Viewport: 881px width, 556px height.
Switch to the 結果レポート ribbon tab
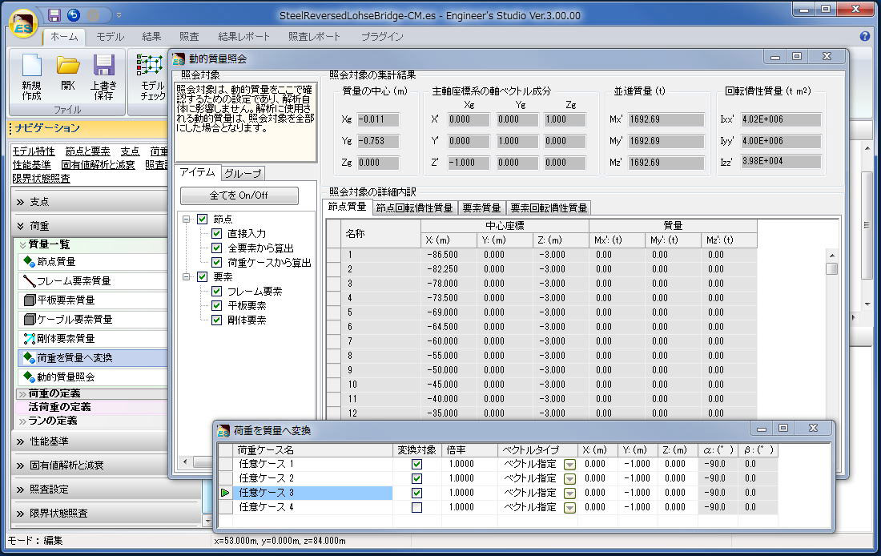tap(243, 37)
